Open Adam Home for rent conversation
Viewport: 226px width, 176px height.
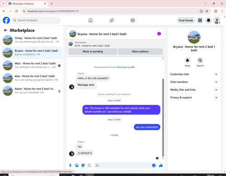(x=32, y=91)
